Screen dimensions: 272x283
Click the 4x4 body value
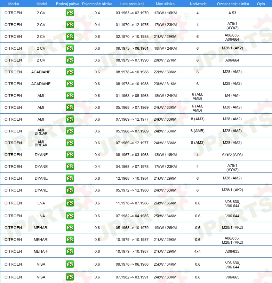tap(198, 251)
